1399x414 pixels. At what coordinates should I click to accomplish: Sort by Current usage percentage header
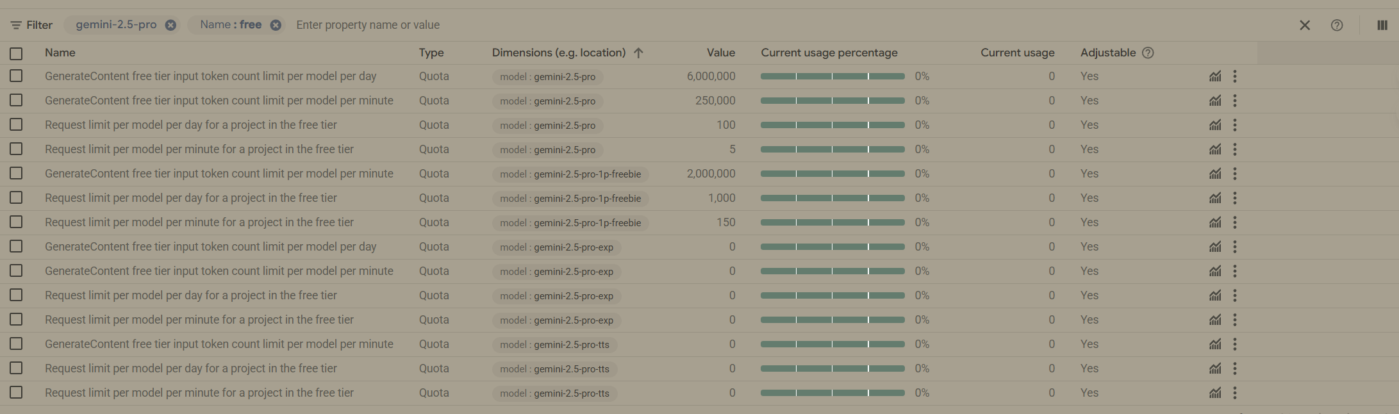[x=829, y=53]
